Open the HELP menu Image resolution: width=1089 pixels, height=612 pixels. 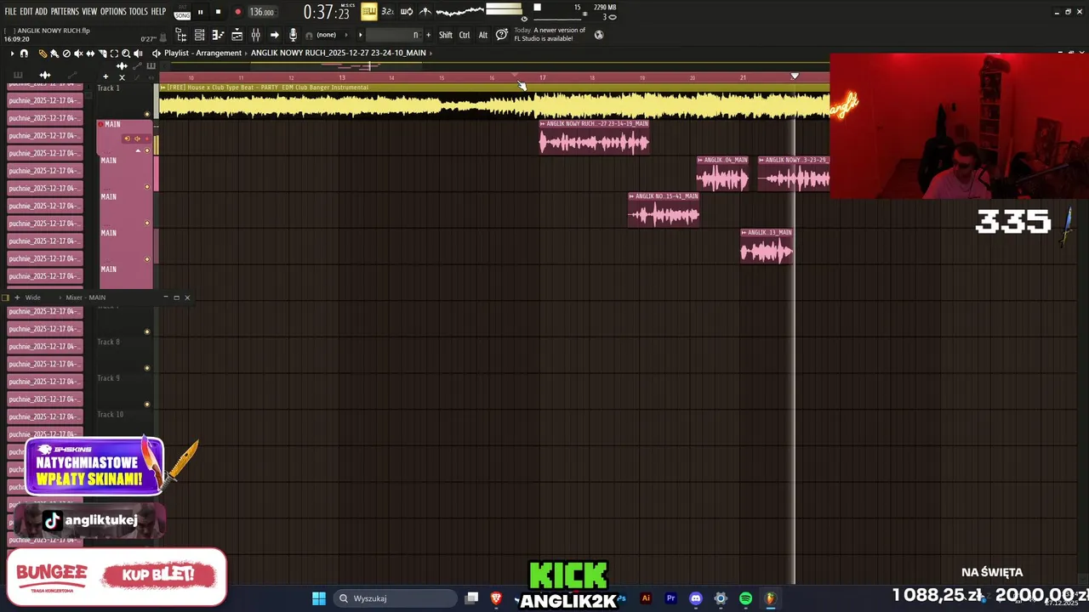(159, 12)
